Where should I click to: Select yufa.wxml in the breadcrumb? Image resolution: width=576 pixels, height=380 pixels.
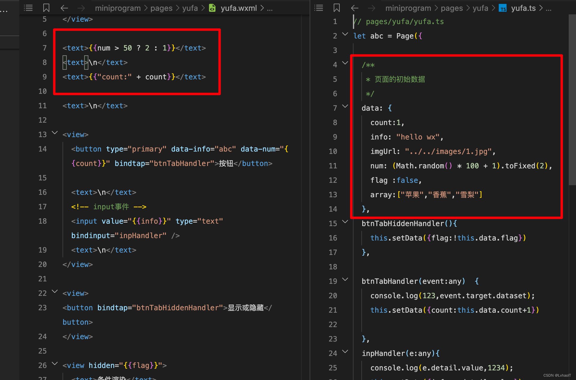coord(239,8)
